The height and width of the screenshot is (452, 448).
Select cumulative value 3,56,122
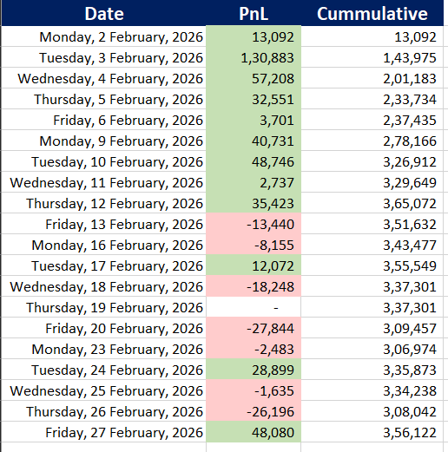pyautogui.click(x=372, y=432)
